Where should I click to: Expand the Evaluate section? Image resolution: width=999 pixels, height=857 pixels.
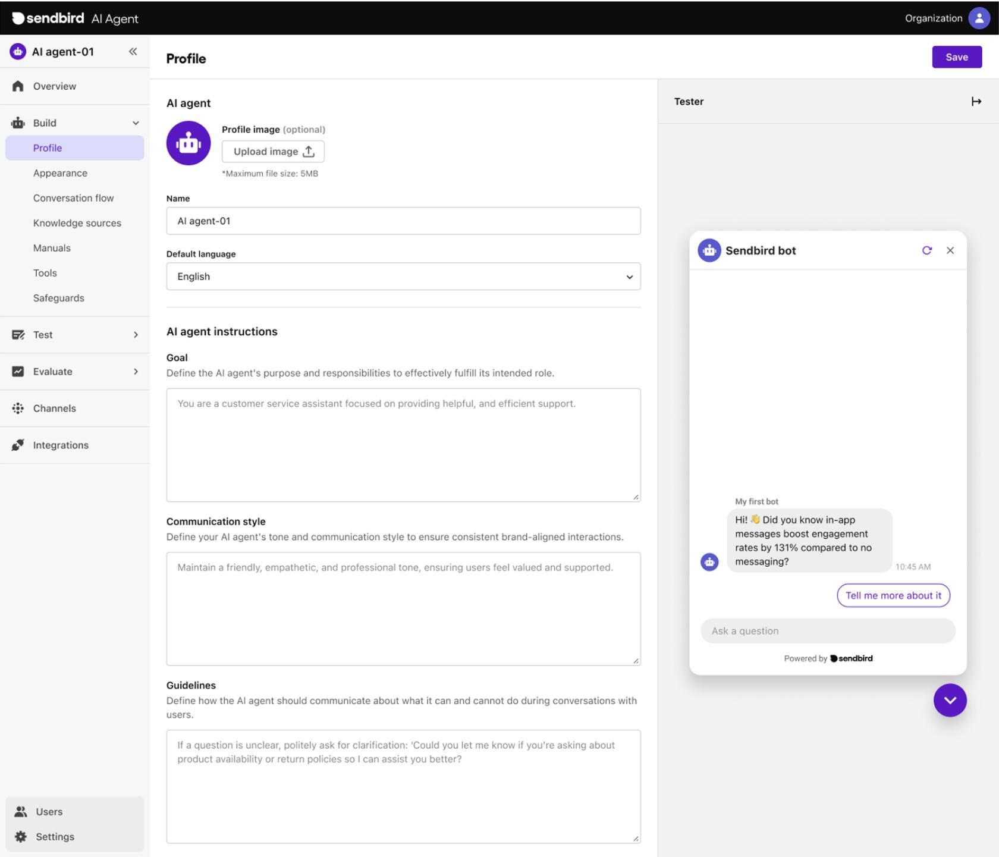(x=136, y=372)
